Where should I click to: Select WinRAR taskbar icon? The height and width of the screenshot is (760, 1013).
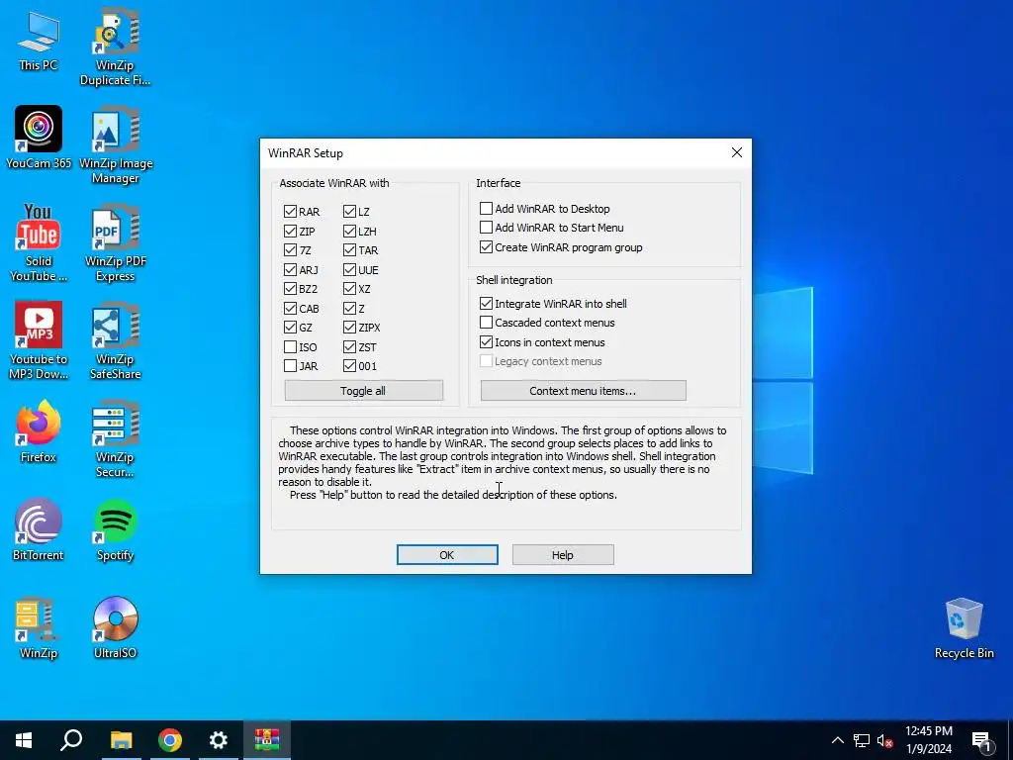pyautogui.click(x=267, y=740)
